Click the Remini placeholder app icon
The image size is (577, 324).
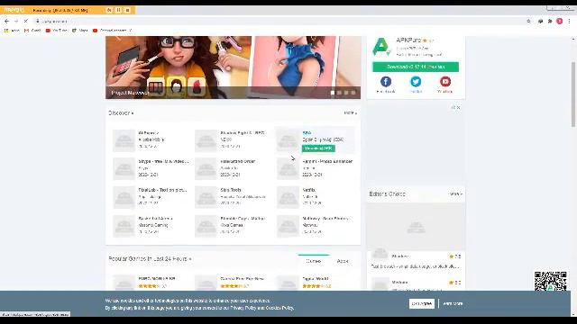click(288, 168)
